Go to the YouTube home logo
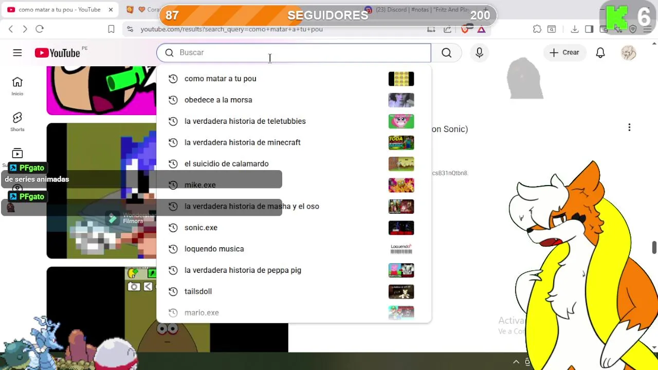 tap(58, 53)
